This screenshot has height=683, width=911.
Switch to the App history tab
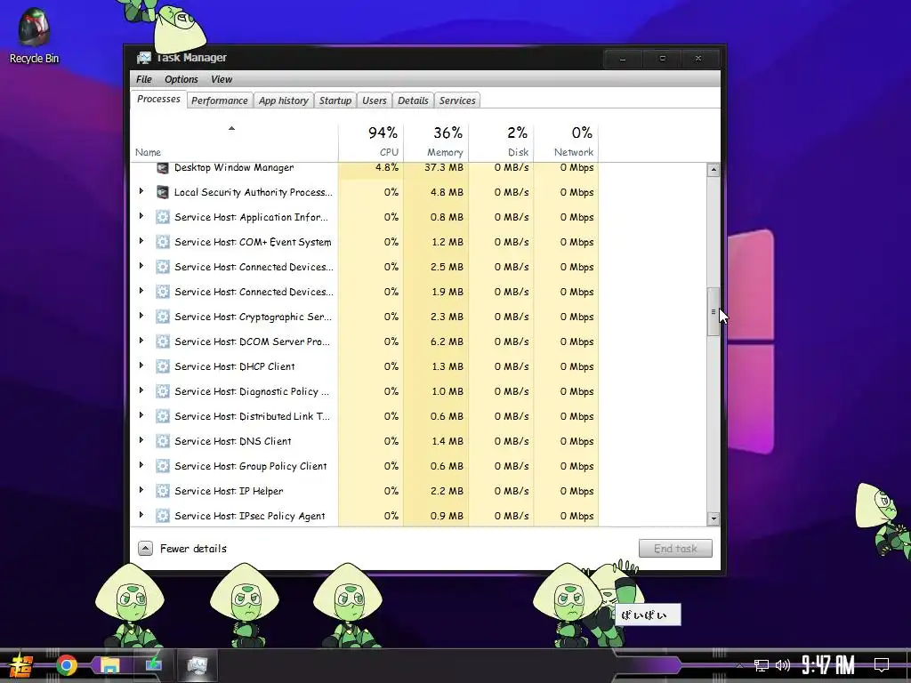(284, 100)
